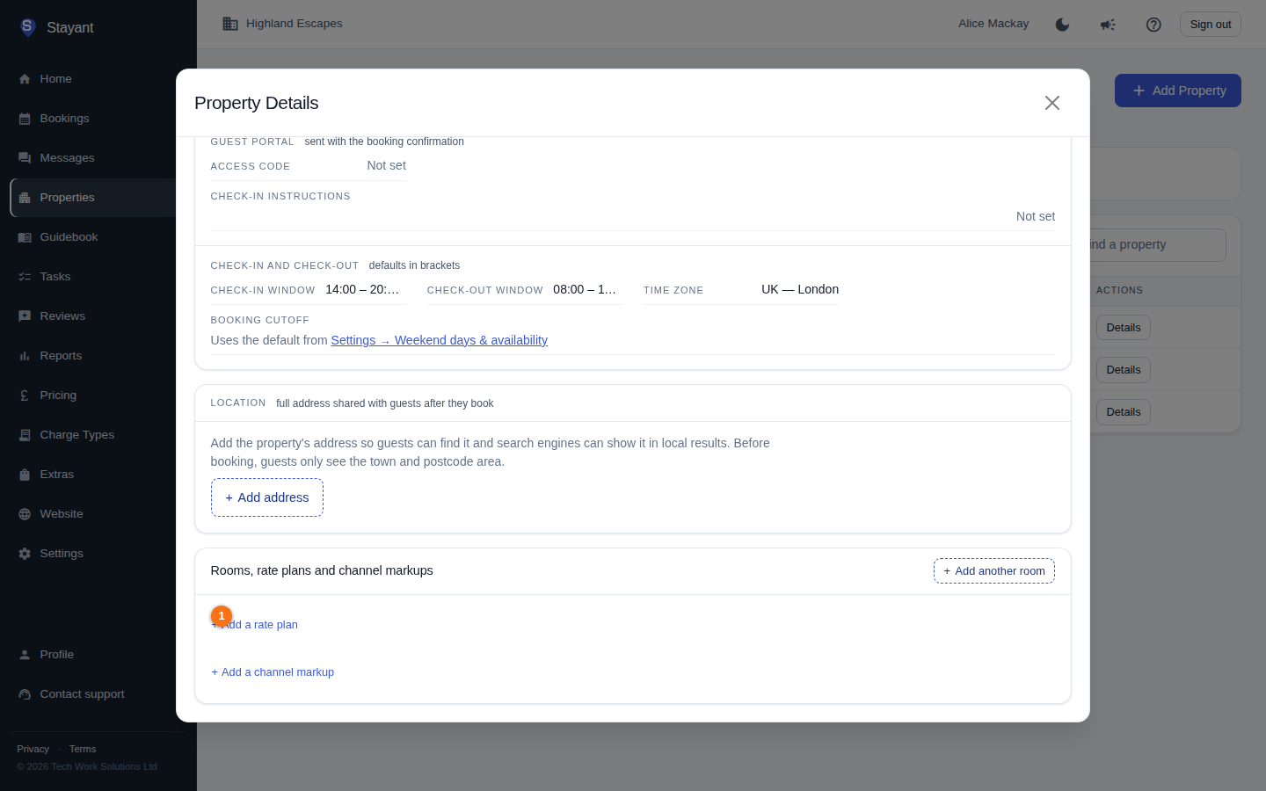Open the Terms footer link
Screen dimensions: 1266x791
coord(83,749)
